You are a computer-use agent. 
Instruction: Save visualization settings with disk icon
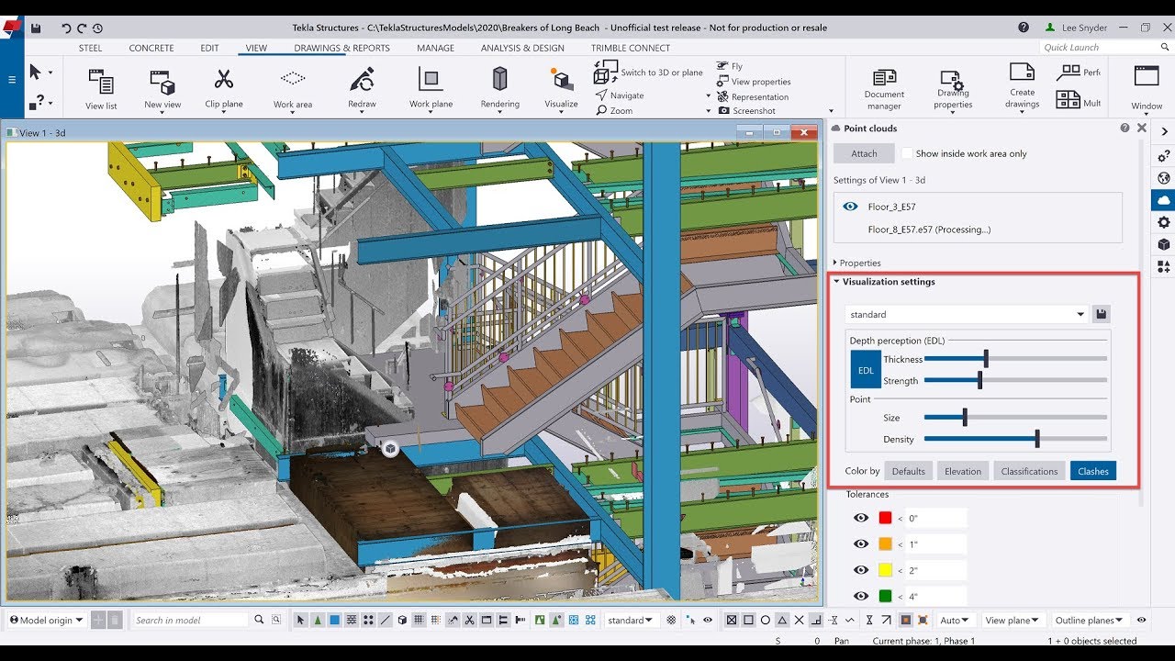(1102, 314)
